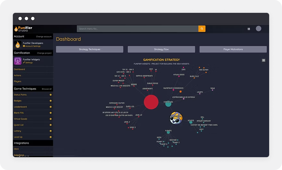The height and width of the screenshot is (170, 282).
Task: Open the Strategy Techniques tab
Action: coord(90,49)
